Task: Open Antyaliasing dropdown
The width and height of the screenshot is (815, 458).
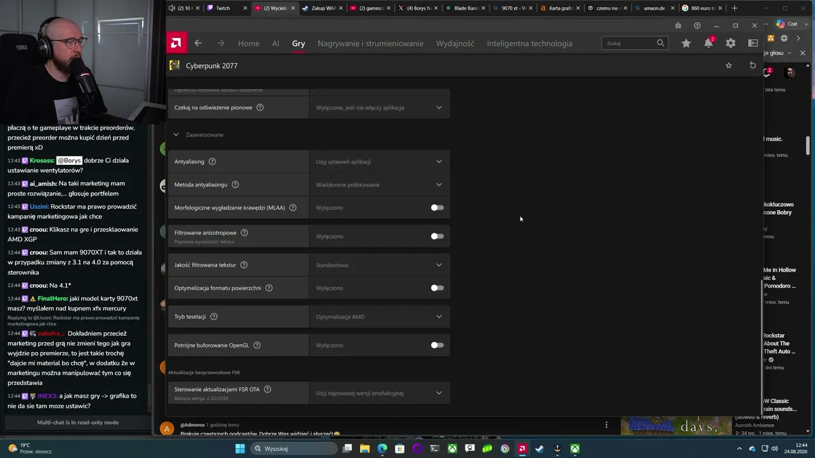Action: [379, 162]
